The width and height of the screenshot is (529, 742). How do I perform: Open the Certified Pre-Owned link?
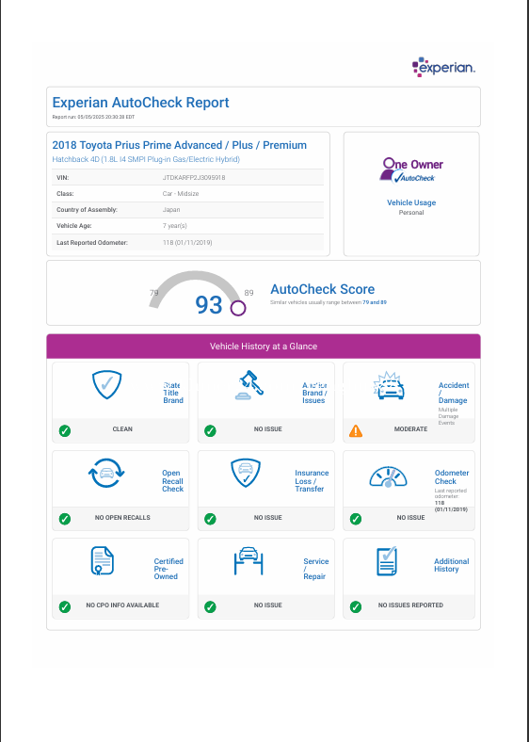(168, 569)
